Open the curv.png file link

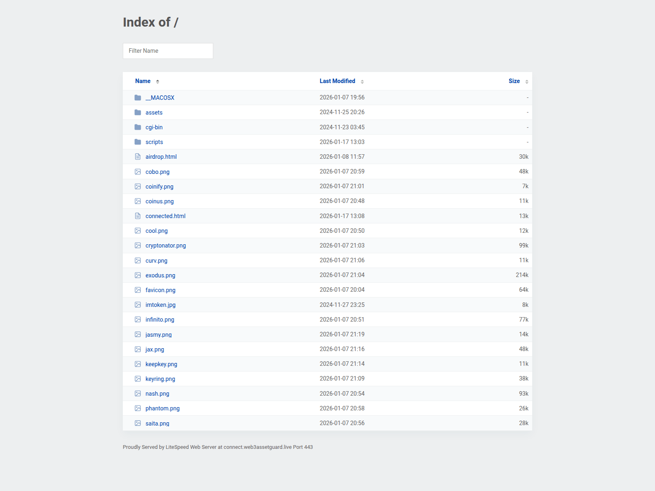click(156, 261)
